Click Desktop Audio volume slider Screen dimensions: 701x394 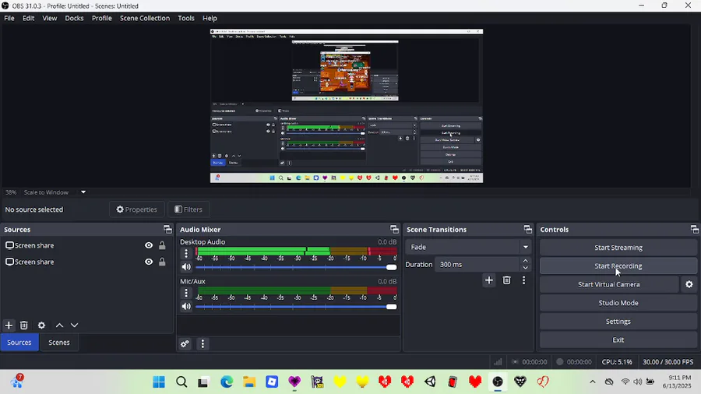296,267
